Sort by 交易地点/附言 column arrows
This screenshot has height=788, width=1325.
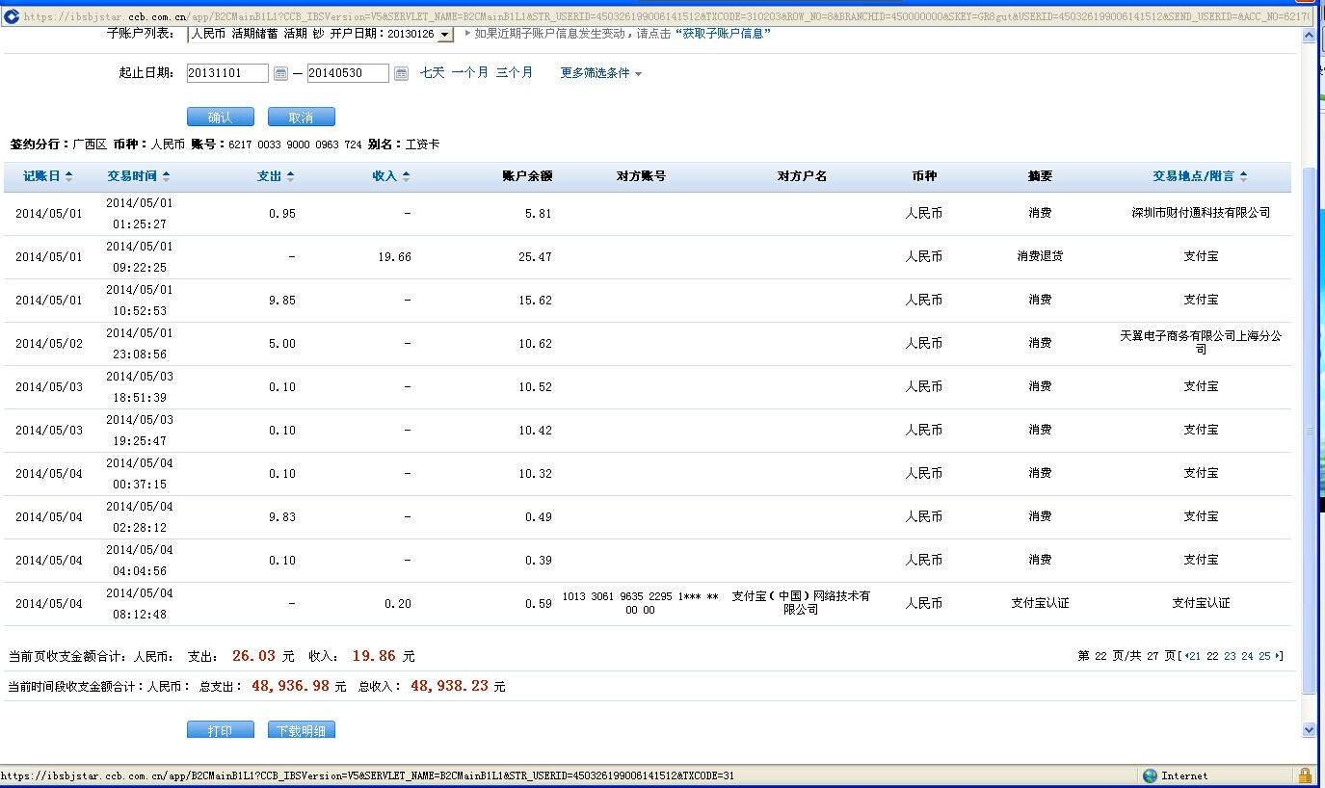click(x=1243, y=176)
